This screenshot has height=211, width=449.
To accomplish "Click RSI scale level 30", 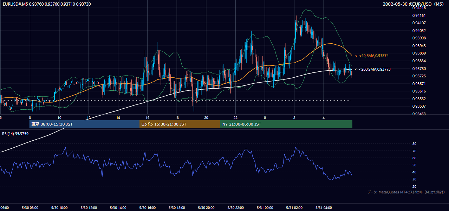I will tap(414, 179).
